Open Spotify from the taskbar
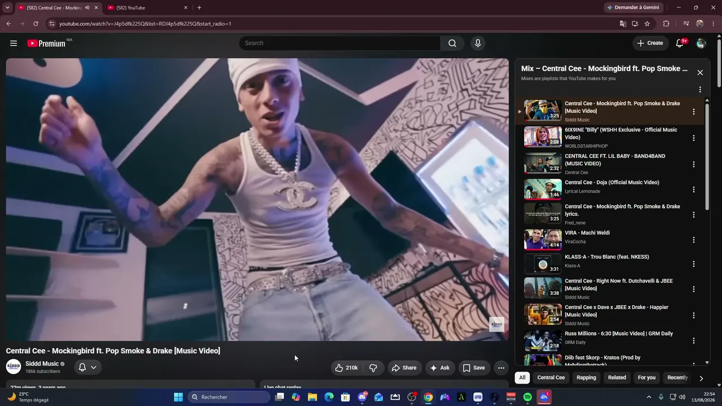Image resolution: width=722 pixels, height=406 pixels. coord(527,397)
